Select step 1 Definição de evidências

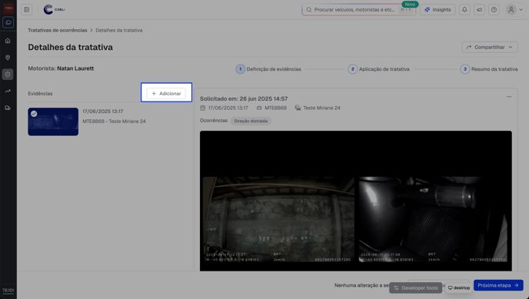pyautogui.click(x=268, y=69)
